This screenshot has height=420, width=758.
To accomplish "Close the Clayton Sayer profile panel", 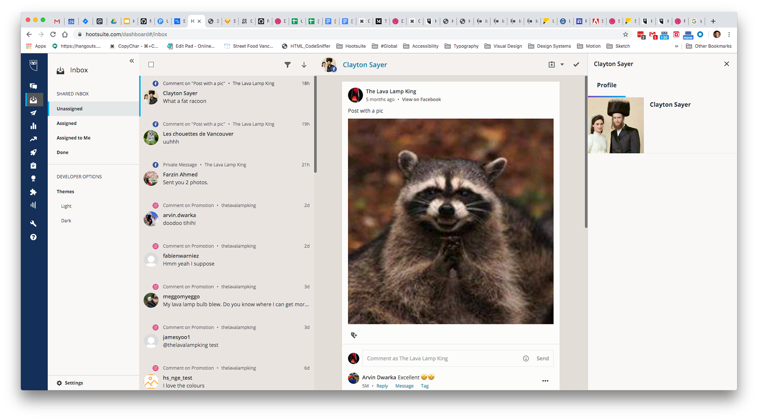I will coord(726,64).
